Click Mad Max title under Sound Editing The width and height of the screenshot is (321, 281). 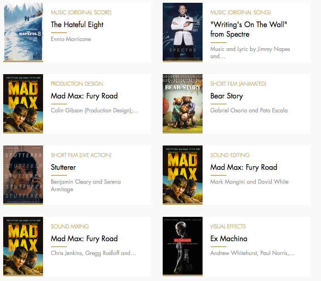[x=244, y=167]
